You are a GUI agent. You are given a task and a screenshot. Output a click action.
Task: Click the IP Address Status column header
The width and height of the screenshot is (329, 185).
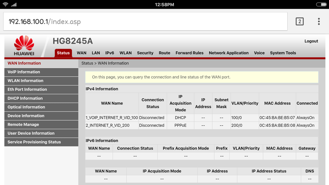[x=269, y=171]
